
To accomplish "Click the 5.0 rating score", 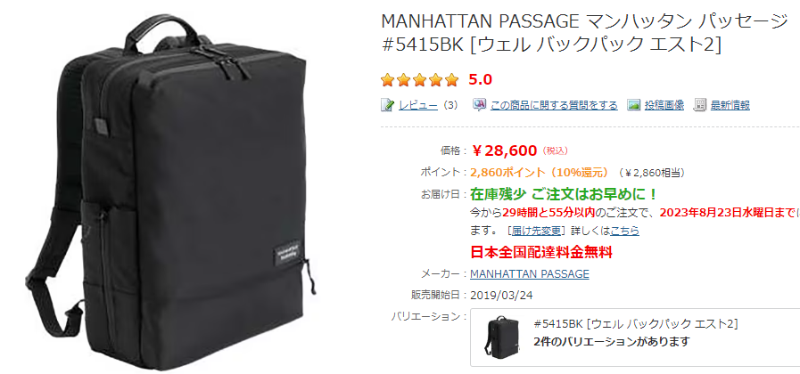I will [x=480, y=80].
